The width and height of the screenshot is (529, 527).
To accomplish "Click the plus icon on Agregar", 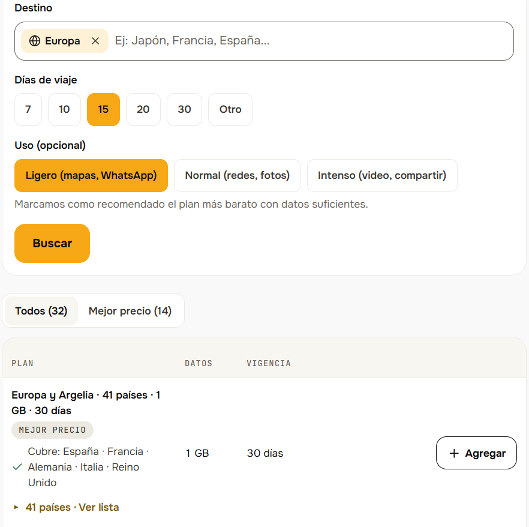I will click(454, 453).
